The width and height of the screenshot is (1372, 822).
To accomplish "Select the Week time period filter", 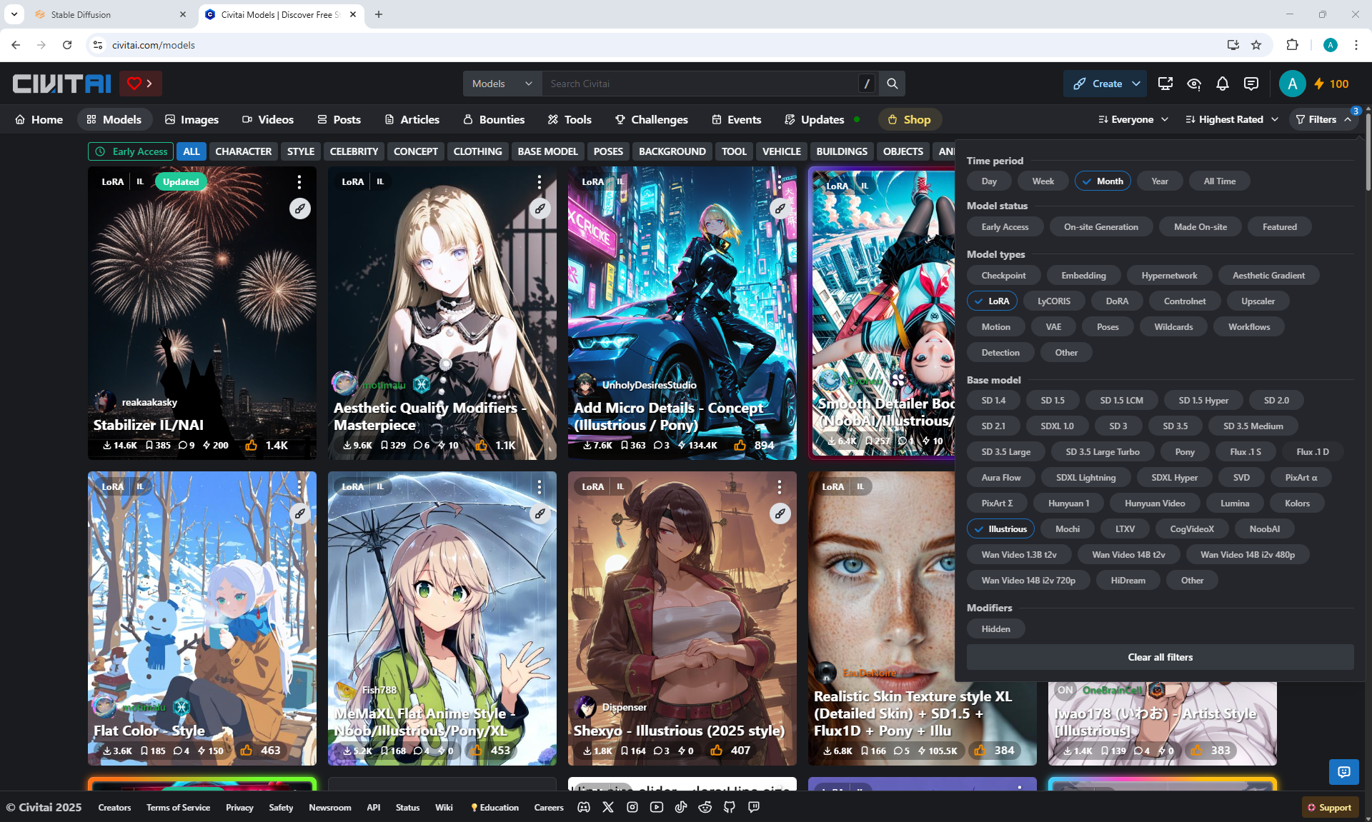I will point(1043,181).
